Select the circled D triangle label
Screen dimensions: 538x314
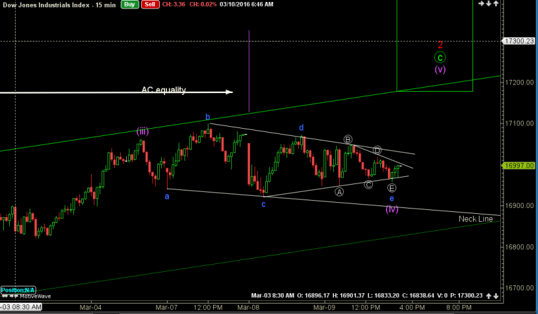[x=377, y=150]
